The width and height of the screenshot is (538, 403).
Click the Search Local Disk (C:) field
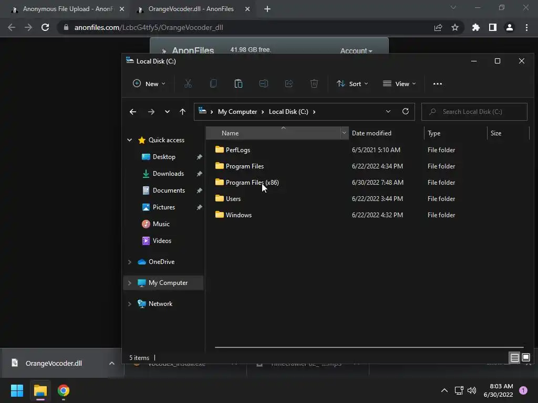[x=474, y=112]
